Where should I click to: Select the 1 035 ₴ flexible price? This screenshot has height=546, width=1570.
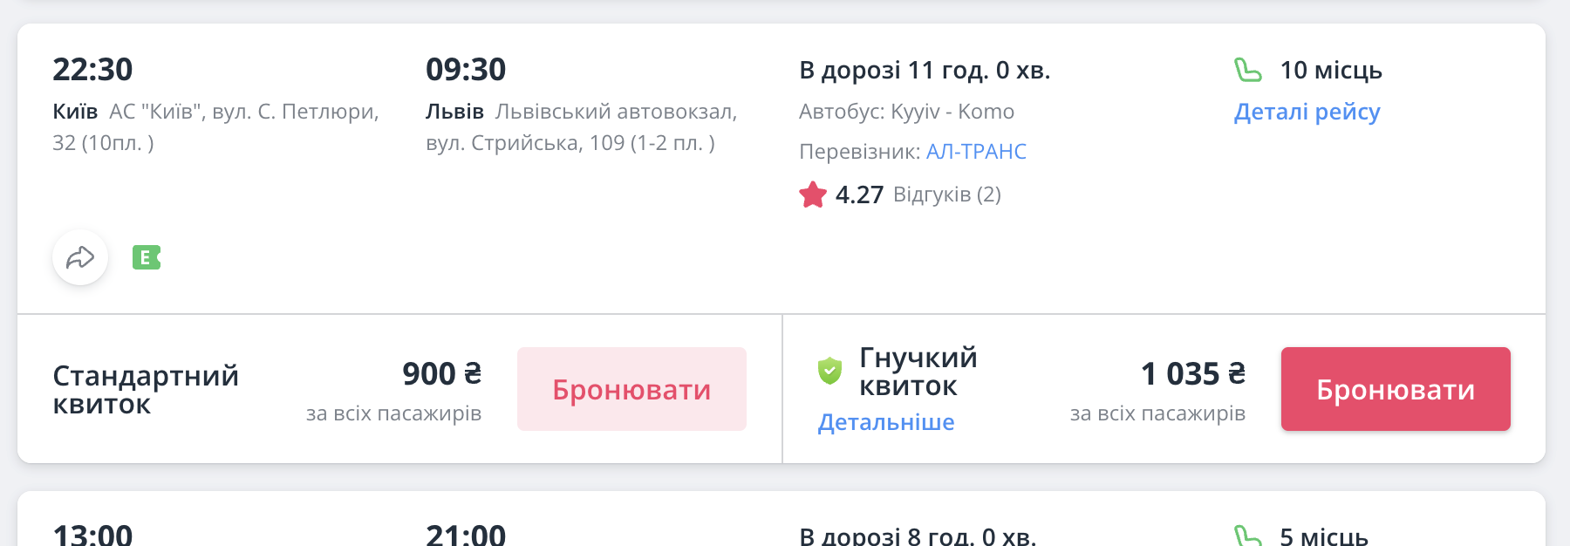(x=1192, y=374)
